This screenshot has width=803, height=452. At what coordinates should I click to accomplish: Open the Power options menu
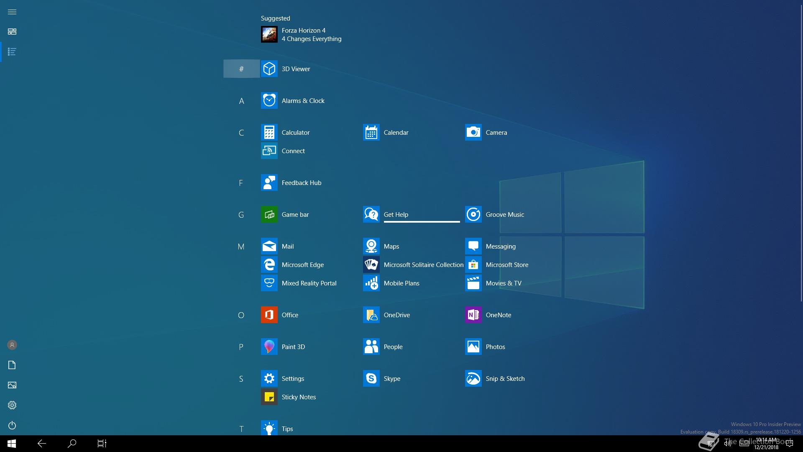point(12,425)
